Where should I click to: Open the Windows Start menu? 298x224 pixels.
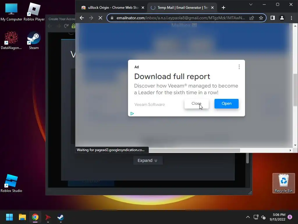click(x=9, y=217)
